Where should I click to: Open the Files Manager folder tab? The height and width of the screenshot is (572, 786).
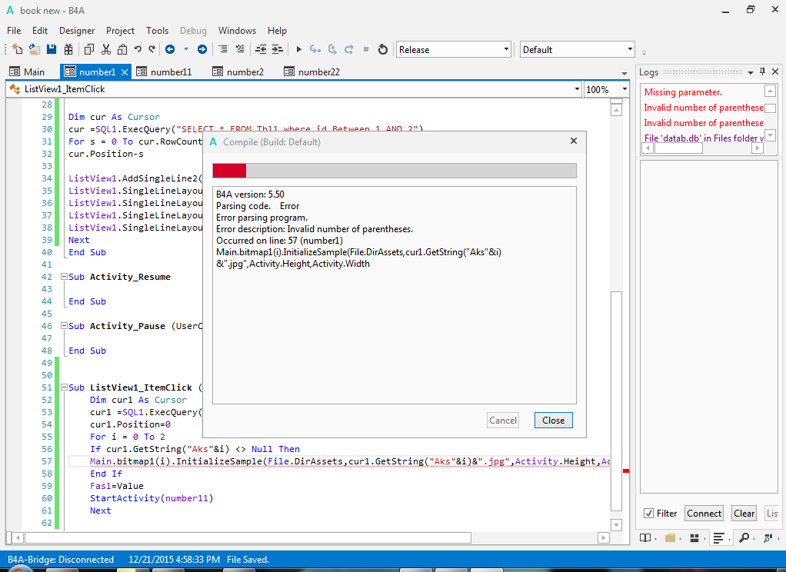point(670,537)
